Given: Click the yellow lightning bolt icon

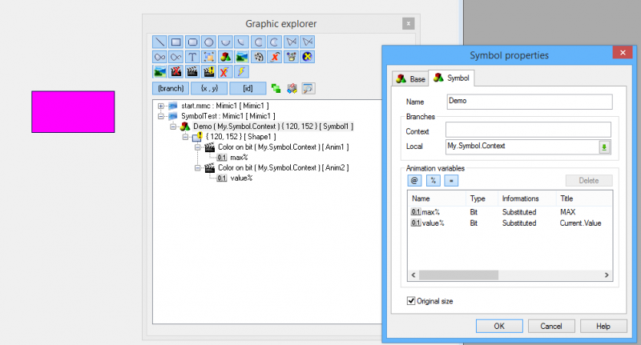Looking at the screenshot, I should [x=241, y=72].
